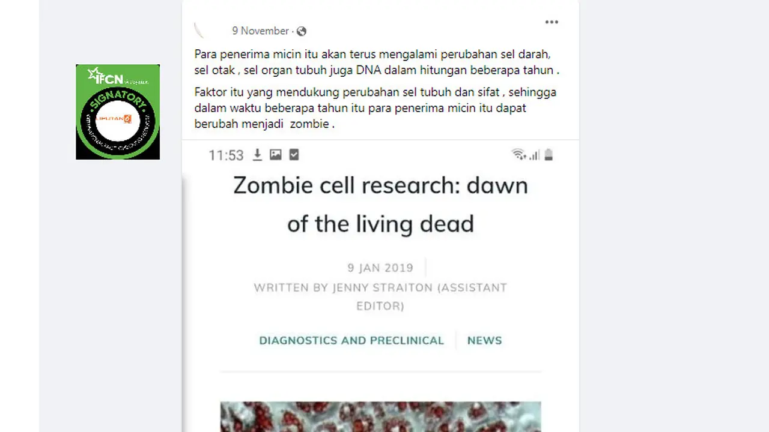
Task: Open the '9 November' post date link
Action: pos(261,31)
